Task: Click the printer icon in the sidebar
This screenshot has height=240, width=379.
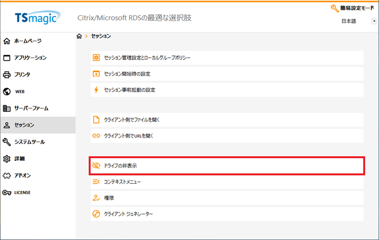Action: click(x=7, y=74)
